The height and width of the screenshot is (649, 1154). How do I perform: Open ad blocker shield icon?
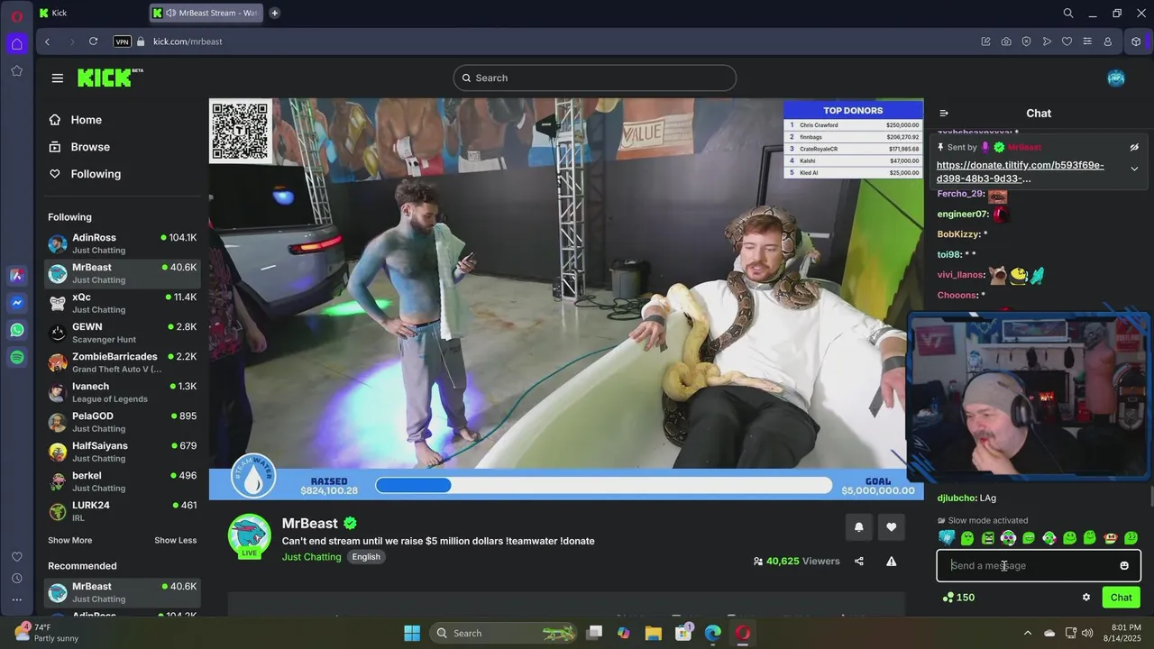pos(1026,41)
